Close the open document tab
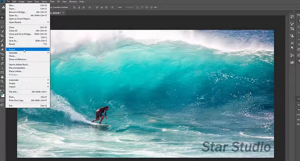The width and height of the screenshot is (300, 161). (x=64, y=13)
